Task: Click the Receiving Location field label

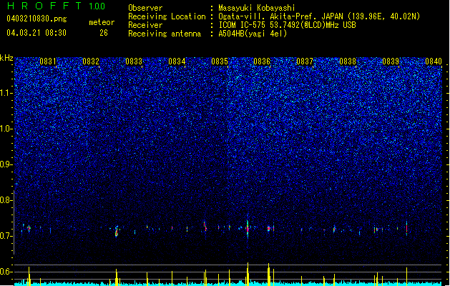Action: [167, 16]
